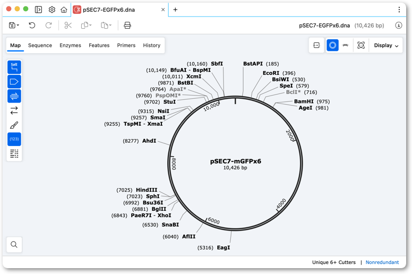The width and height of the screenshot is (412, 274).
Task: Select the AflII enzyme site label
Action: [188, 236]
